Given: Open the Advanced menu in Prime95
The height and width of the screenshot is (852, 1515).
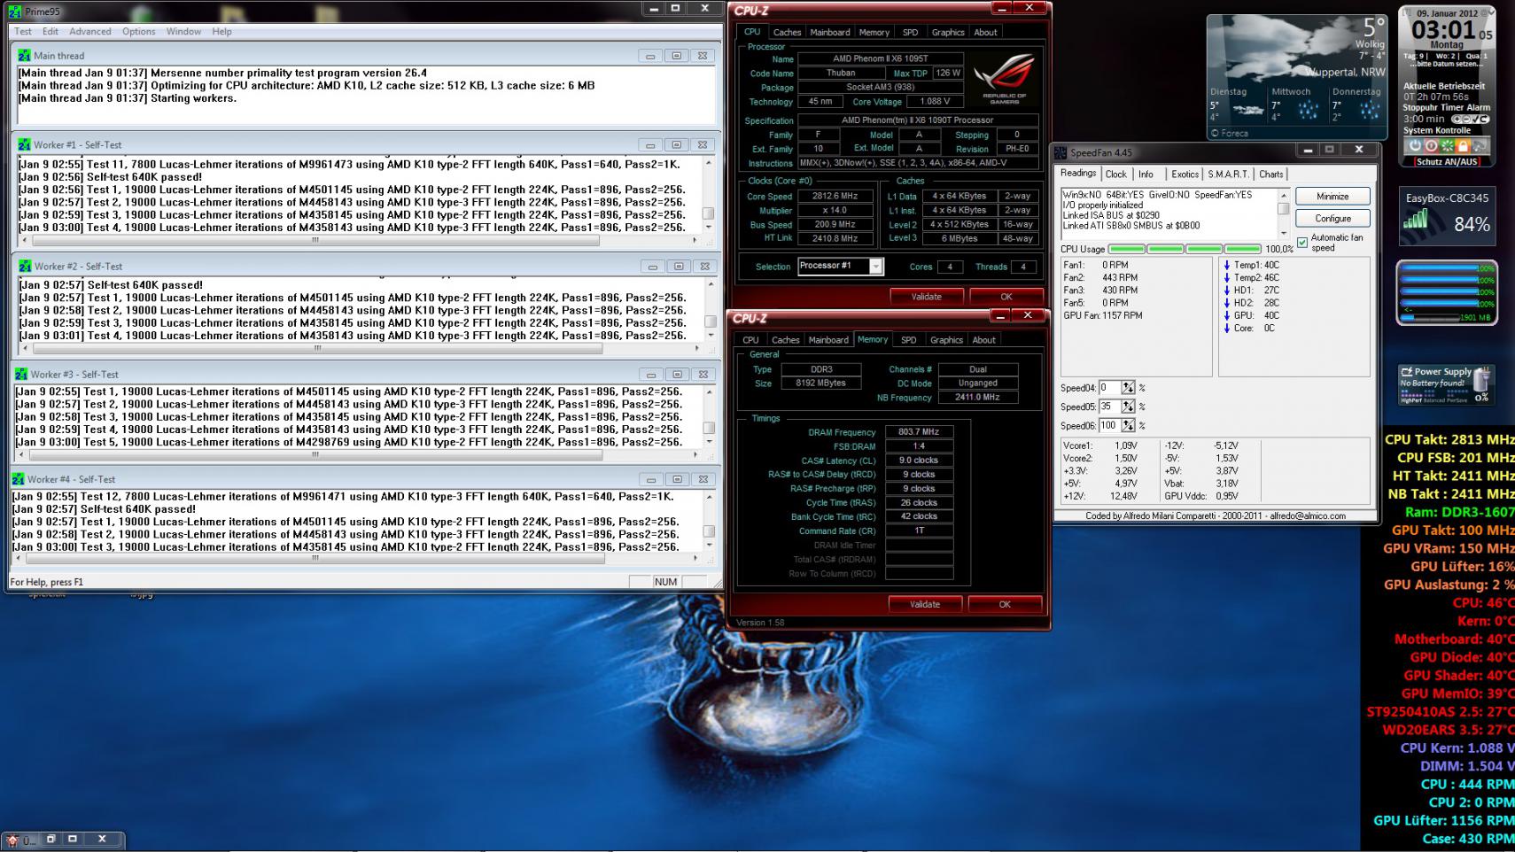Looking at the screenshot, I should pyautogui.click(x=90, y=31).
